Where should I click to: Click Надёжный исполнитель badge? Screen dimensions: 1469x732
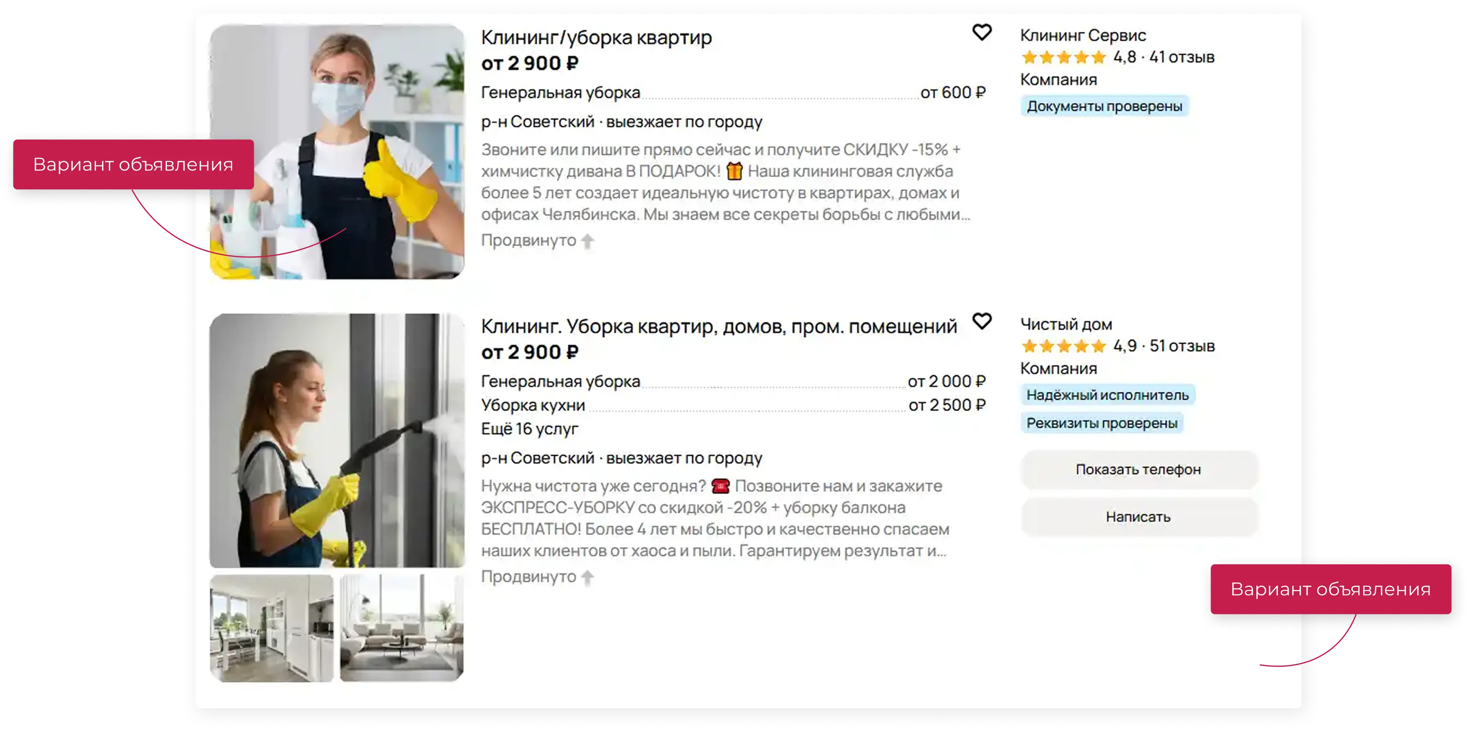click(x=1107, y=395)
